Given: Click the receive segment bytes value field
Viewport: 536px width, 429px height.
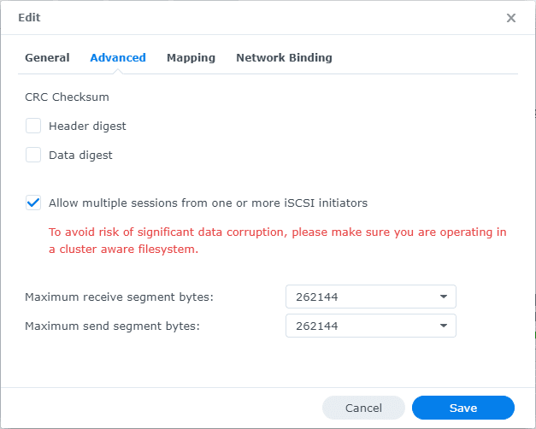Looking at the screenshot, I should coord(359,297).
